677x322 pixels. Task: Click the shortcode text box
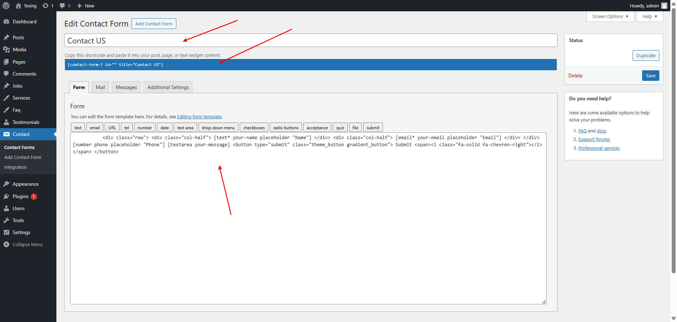coord(310,65)
